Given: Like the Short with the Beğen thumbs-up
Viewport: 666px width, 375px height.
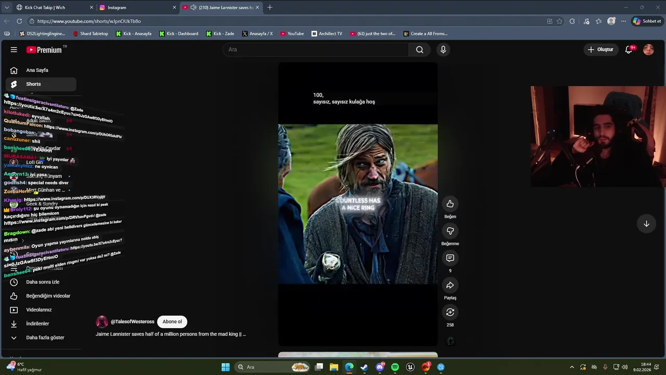Looking at the screenshot, I should (x=450, y=204).
